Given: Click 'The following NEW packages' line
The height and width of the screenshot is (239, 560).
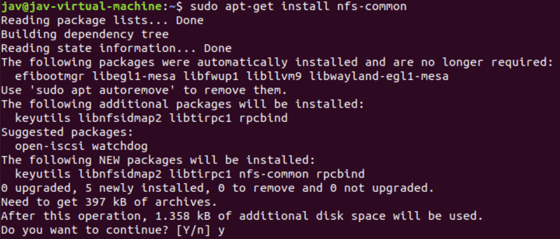Looking at the screenshot, I should (158, 160).
